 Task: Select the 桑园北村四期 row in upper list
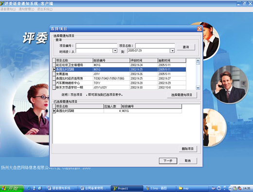[x=121, y=69]
